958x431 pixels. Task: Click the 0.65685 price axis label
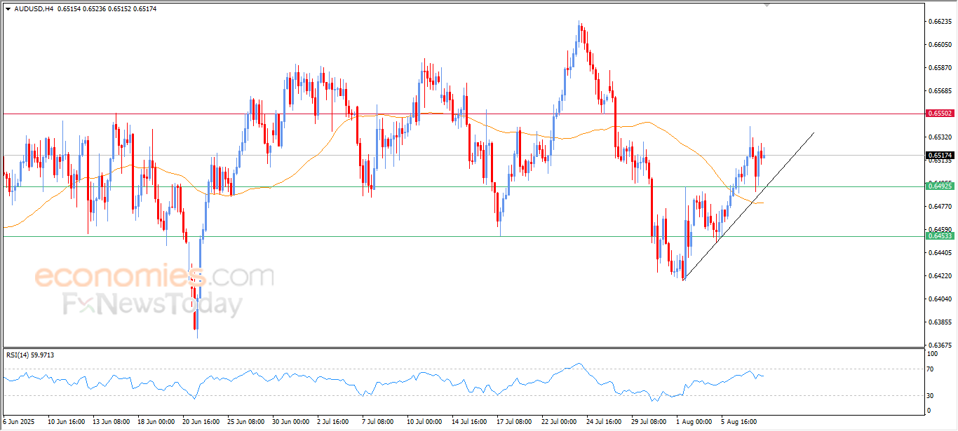coord(939,91)
